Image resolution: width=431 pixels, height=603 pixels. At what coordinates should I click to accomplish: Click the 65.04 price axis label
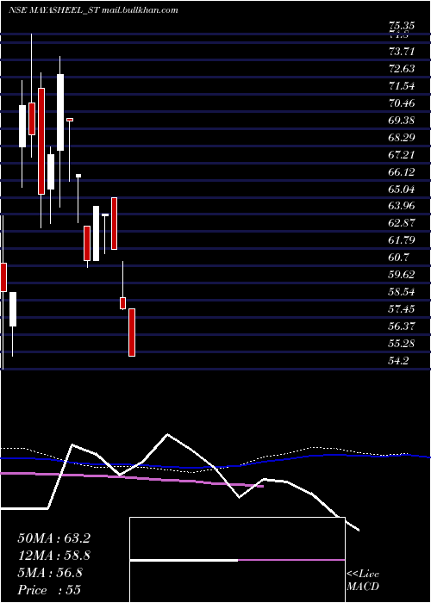pos(402,189)
